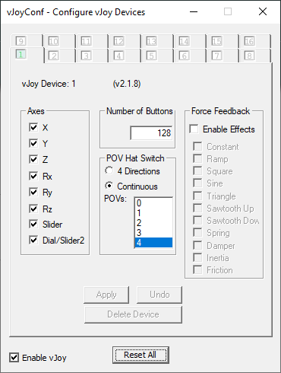Close the vJoyConf window

click(263, 11)
